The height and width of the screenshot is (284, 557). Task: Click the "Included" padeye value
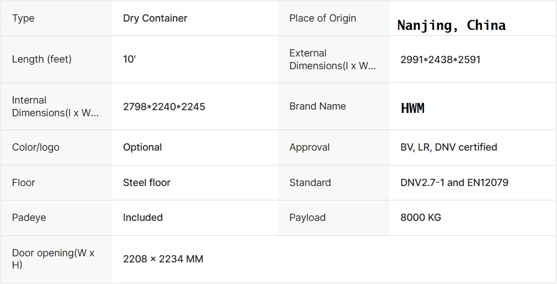[x=142, y=218]
